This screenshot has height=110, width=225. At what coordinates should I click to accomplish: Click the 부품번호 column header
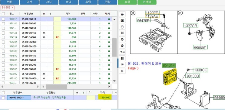(28, 14)
